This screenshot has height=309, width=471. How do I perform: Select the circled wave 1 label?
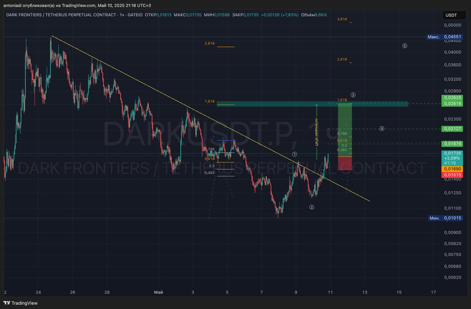(295, 154)
